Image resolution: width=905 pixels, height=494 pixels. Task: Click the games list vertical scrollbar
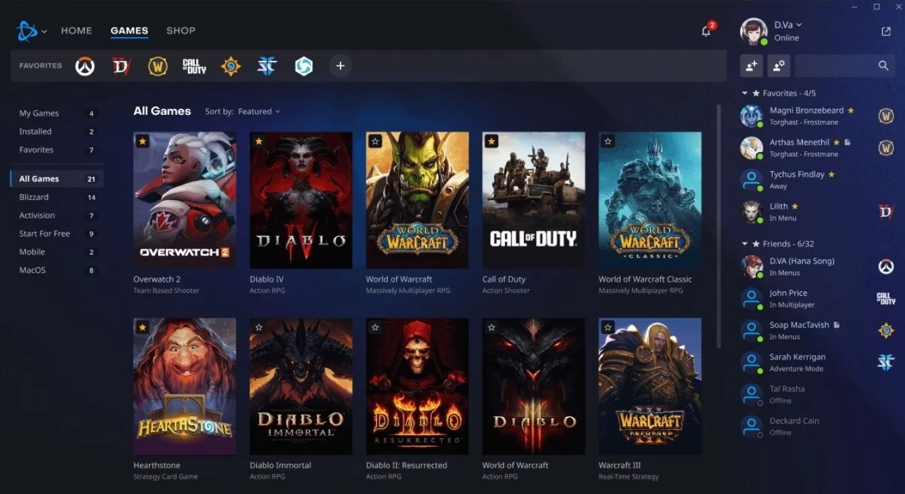click(x=718, y=226)
